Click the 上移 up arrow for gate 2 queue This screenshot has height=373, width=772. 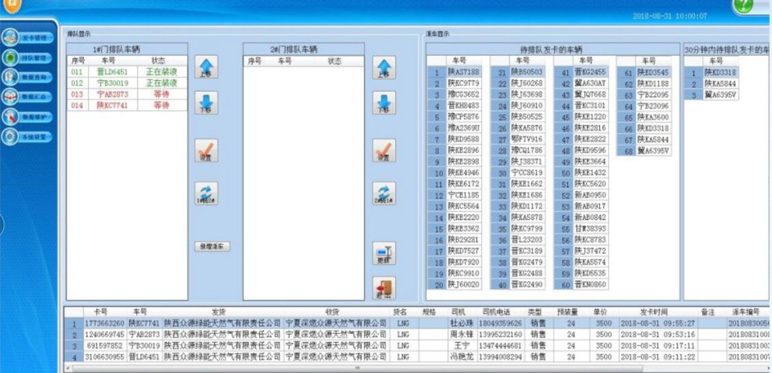[383, 67]
